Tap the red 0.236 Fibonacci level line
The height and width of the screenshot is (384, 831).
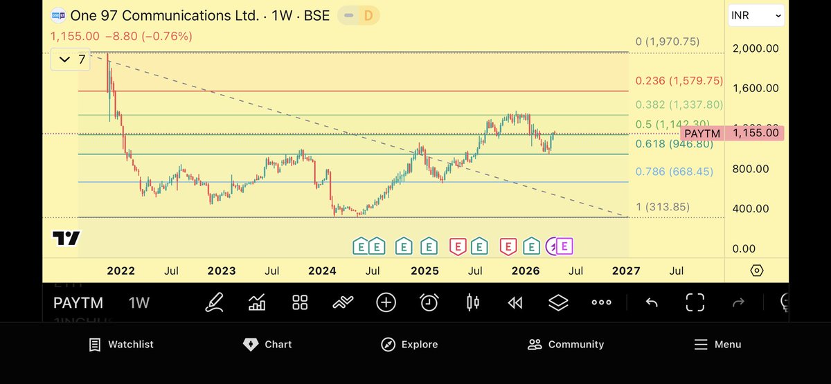click(x=353, y=91)
